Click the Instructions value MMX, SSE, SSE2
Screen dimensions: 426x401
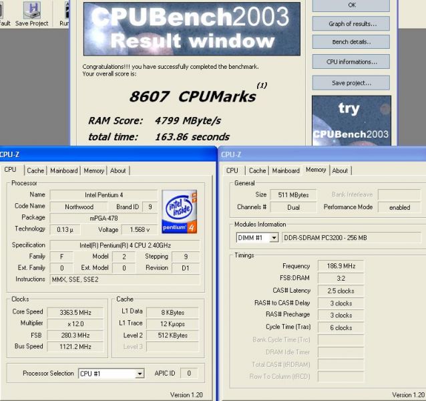click(x=125, y=279)
